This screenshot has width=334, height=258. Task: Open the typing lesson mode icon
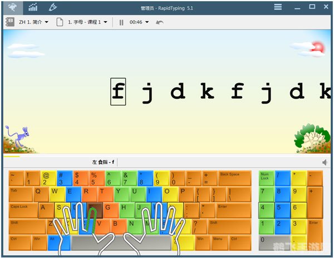tap(13, 7)
